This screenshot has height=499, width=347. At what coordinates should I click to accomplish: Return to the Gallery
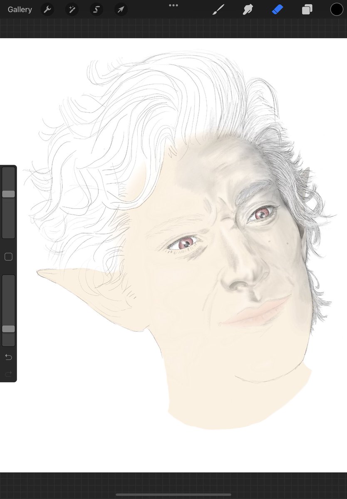19,9
